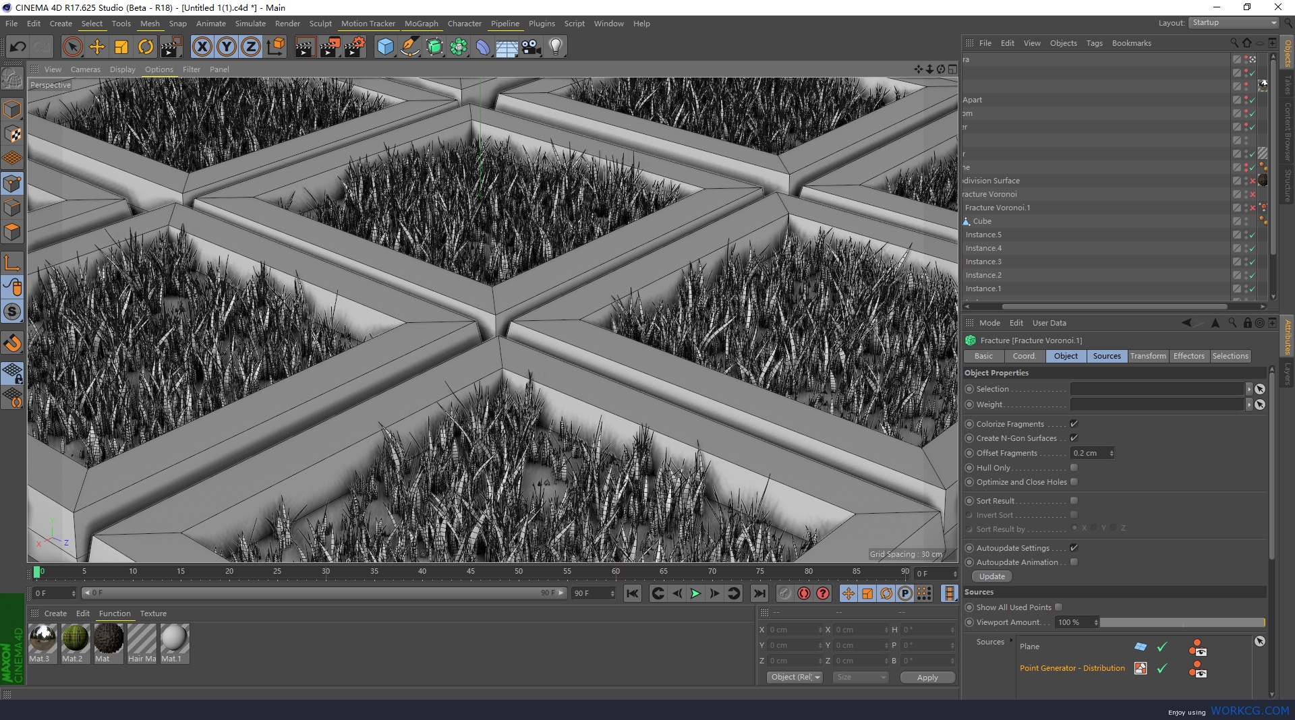Click Make Editable in left toolbar
1295x720 pixels.
[x=12, y=80]
